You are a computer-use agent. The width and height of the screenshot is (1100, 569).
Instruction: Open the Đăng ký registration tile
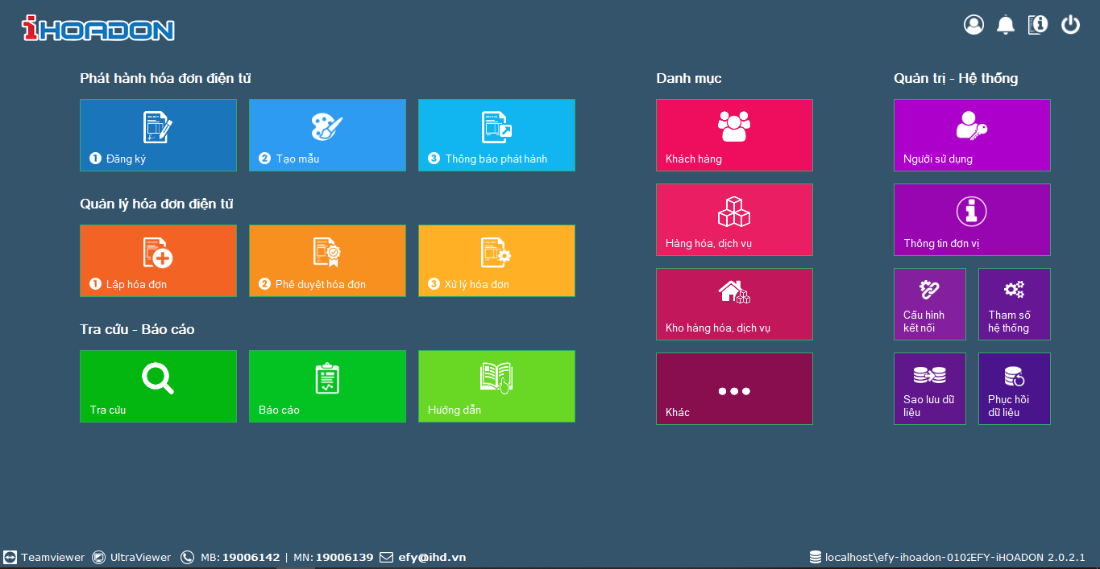coord(158,135)
